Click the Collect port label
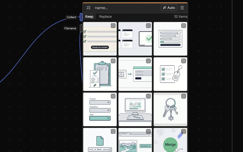The image size is (243, 152). [71, 17]
